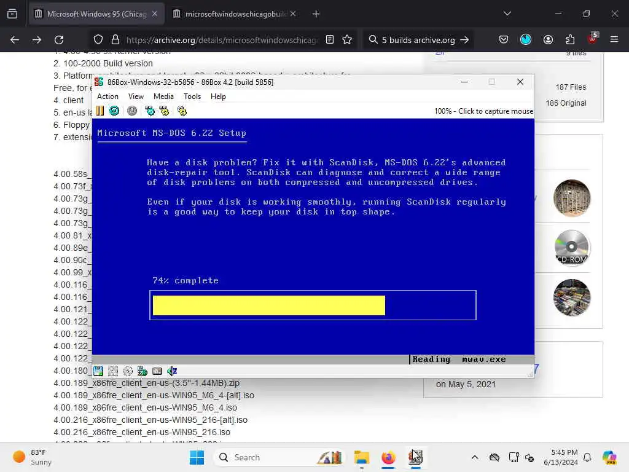Open the Pocket save icon

tap(504, 39)
